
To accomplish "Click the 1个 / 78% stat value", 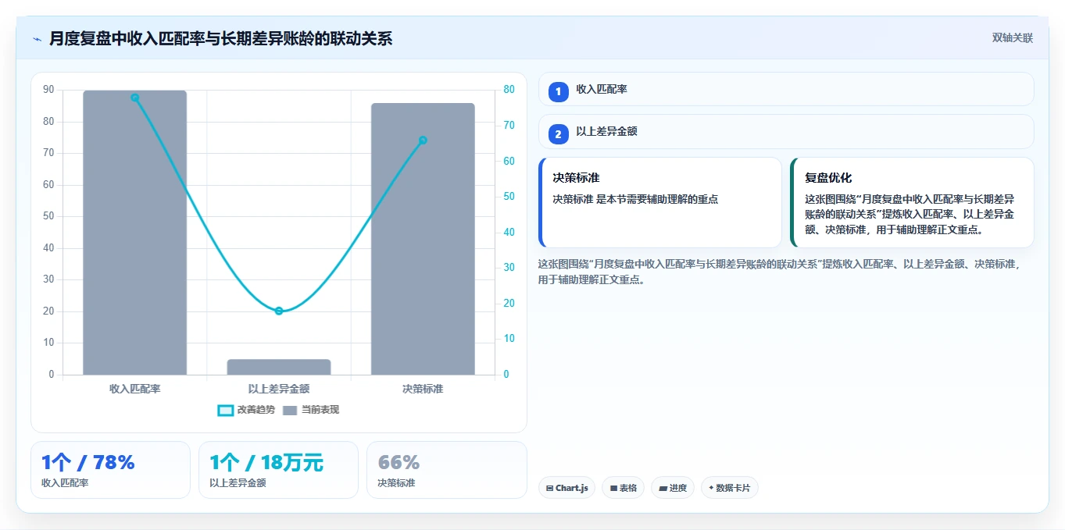I will [88, 462].
